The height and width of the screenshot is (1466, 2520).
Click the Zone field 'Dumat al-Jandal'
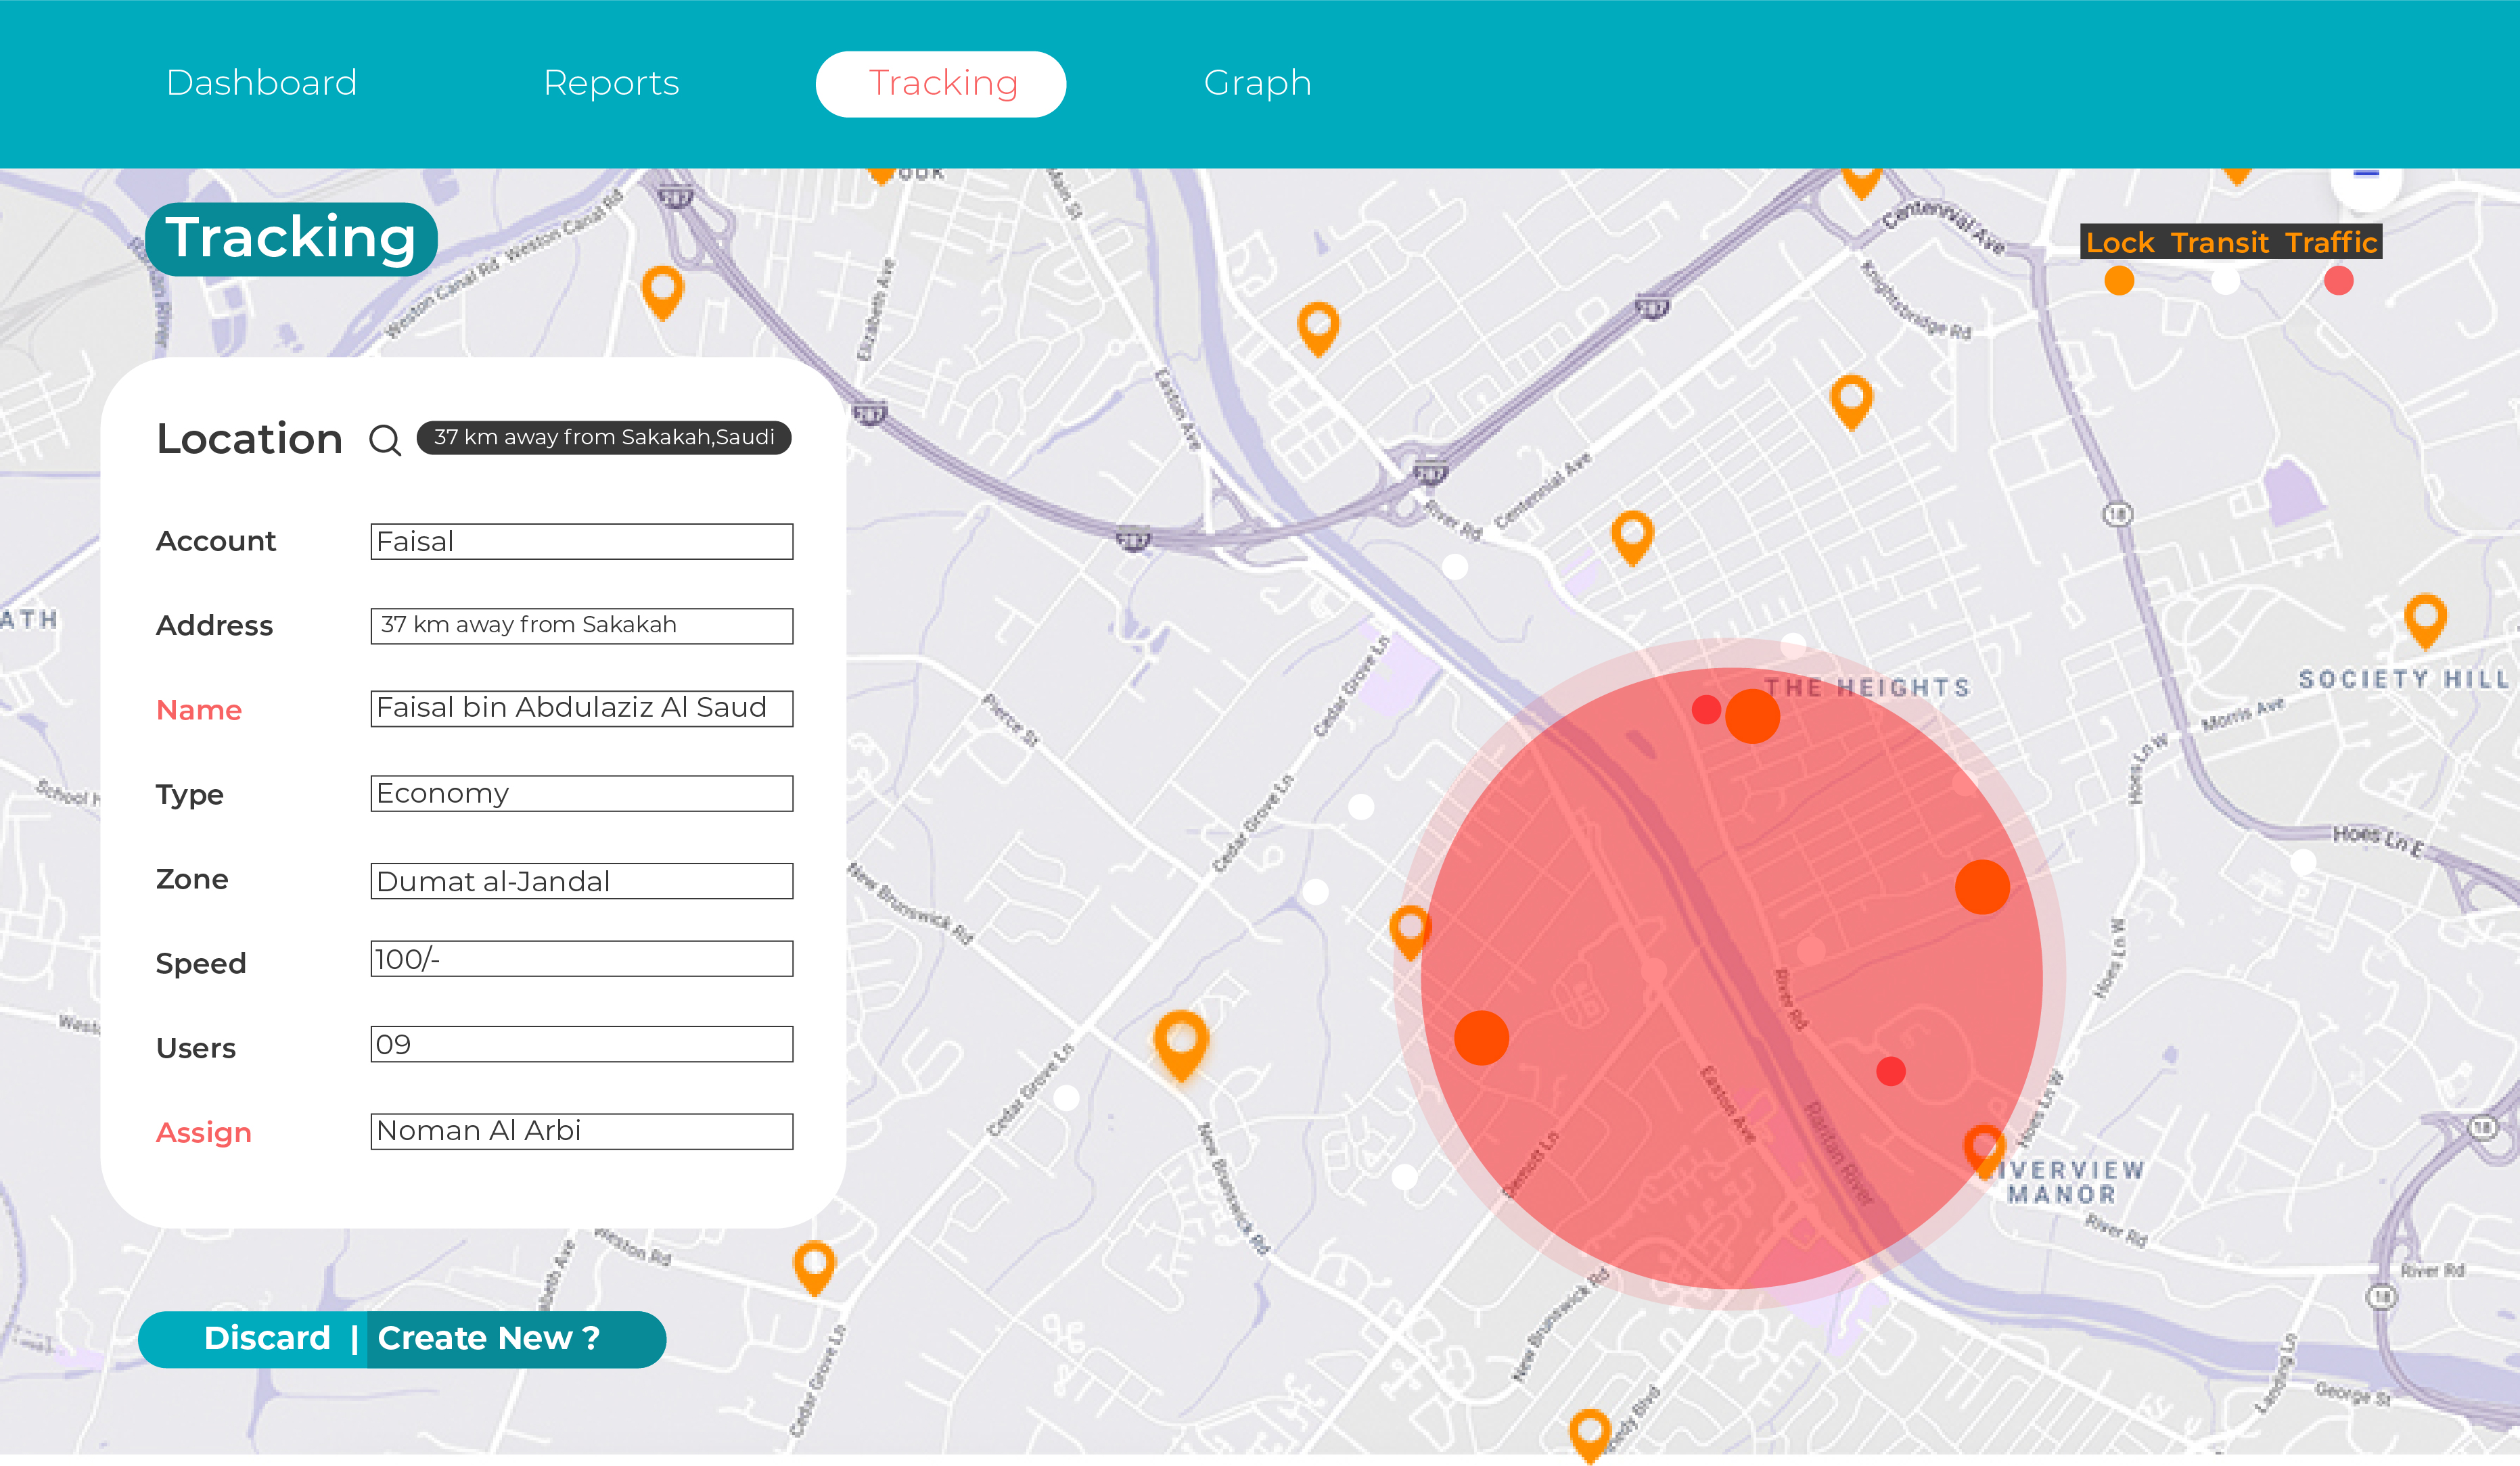[582, 881]
